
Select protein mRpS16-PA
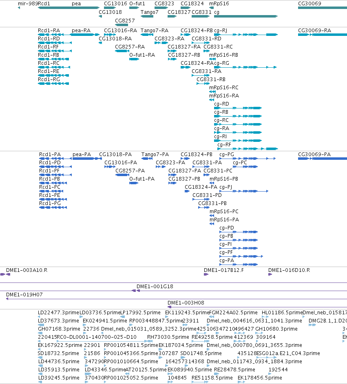(x=224, y=220)
